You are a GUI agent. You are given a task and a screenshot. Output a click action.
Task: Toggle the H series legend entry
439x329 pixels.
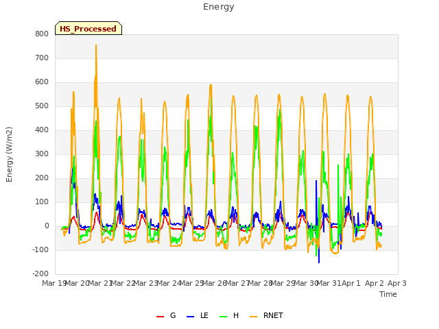[x=229, y=315]
